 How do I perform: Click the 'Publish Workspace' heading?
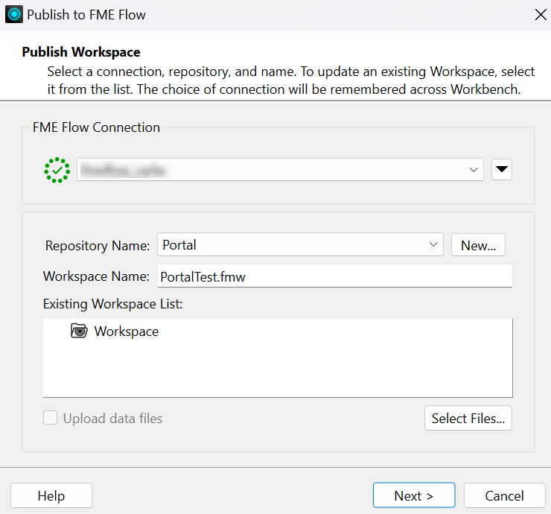click(81, 52)
